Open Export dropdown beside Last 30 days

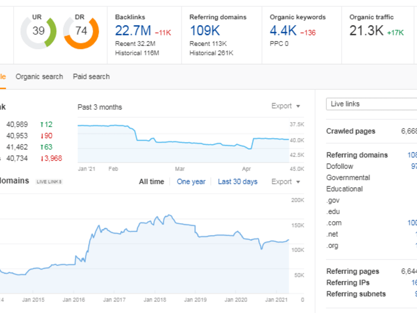pos(286,182)
